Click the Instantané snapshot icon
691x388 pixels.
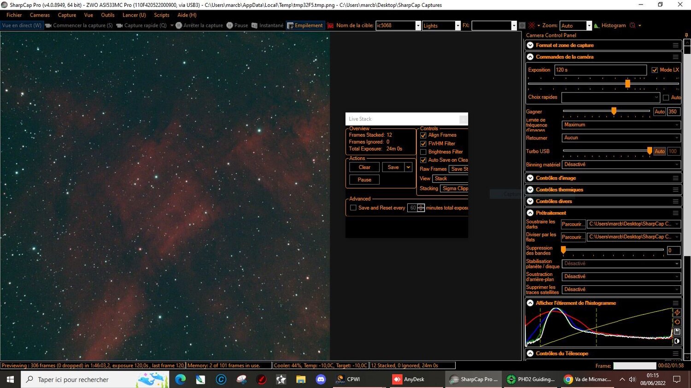254,26
